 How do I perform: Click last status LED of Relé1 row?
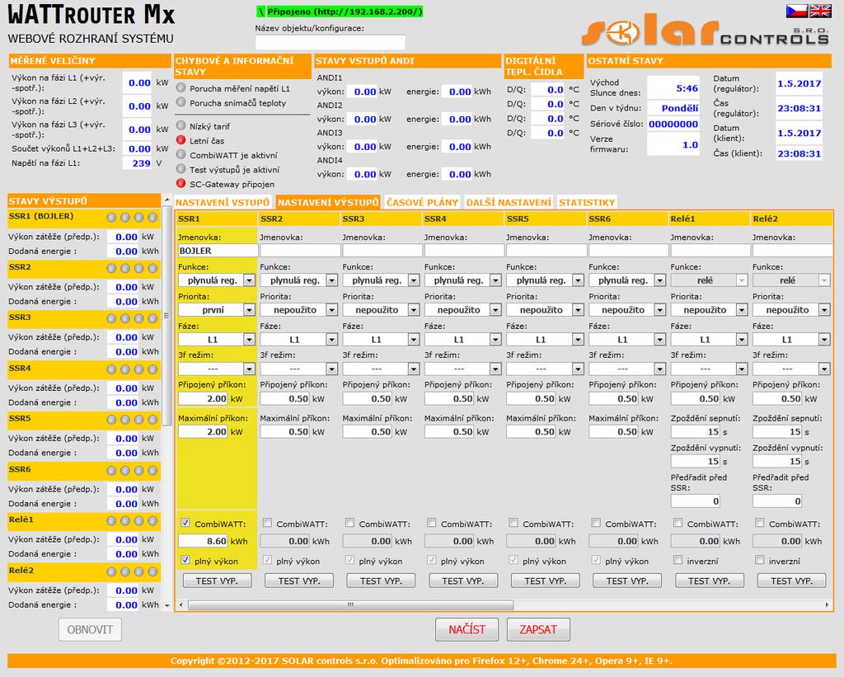(152, 521)
